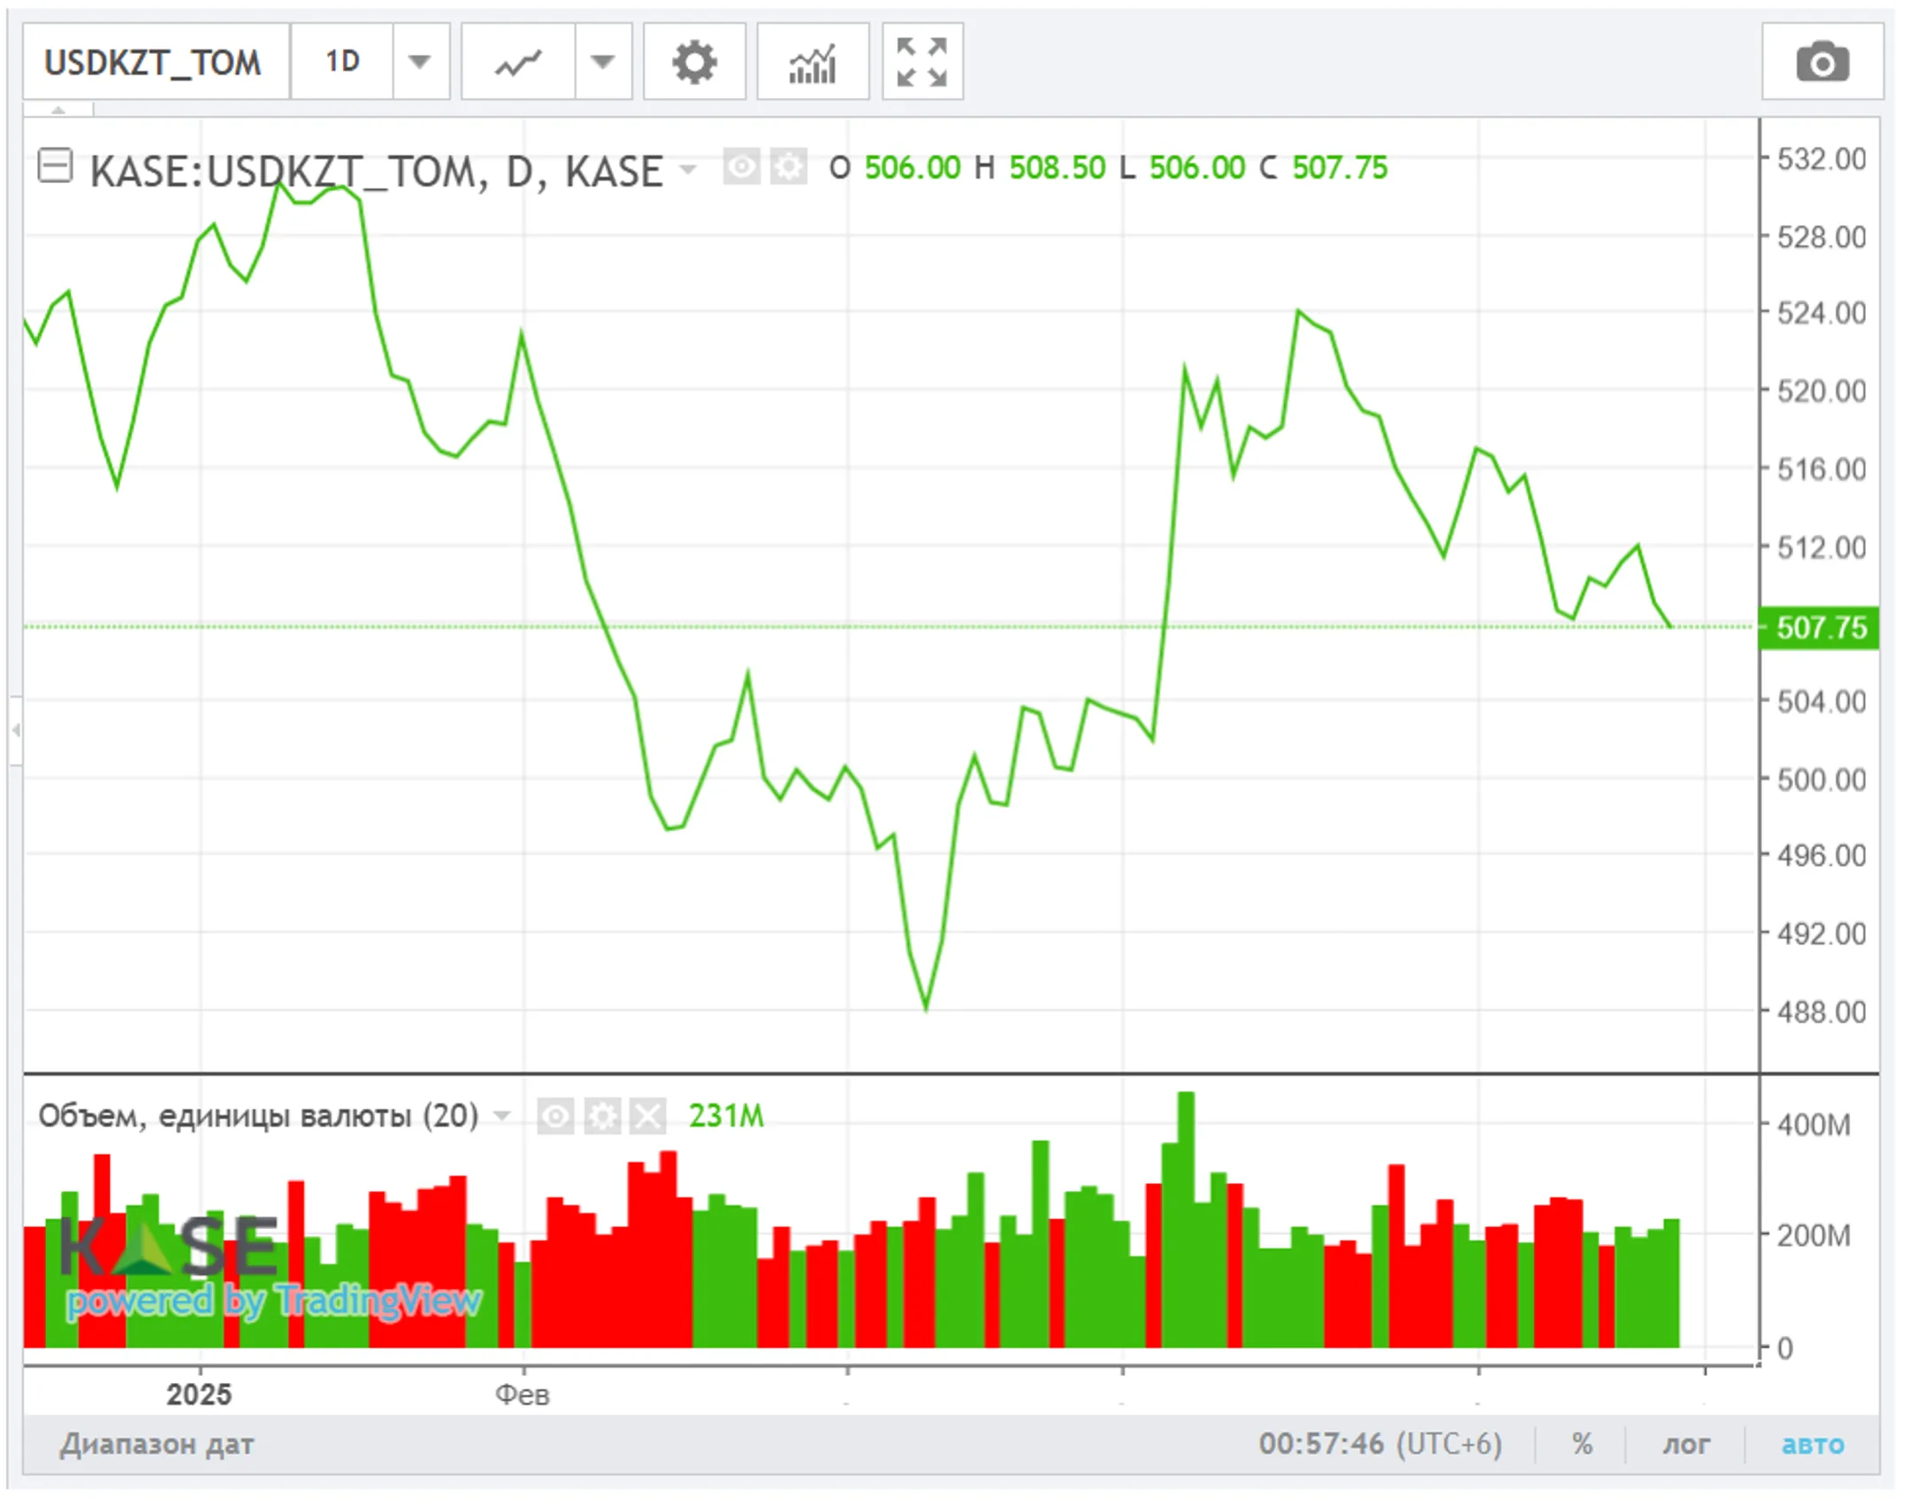Select the line chart style icon

(518, 62)
